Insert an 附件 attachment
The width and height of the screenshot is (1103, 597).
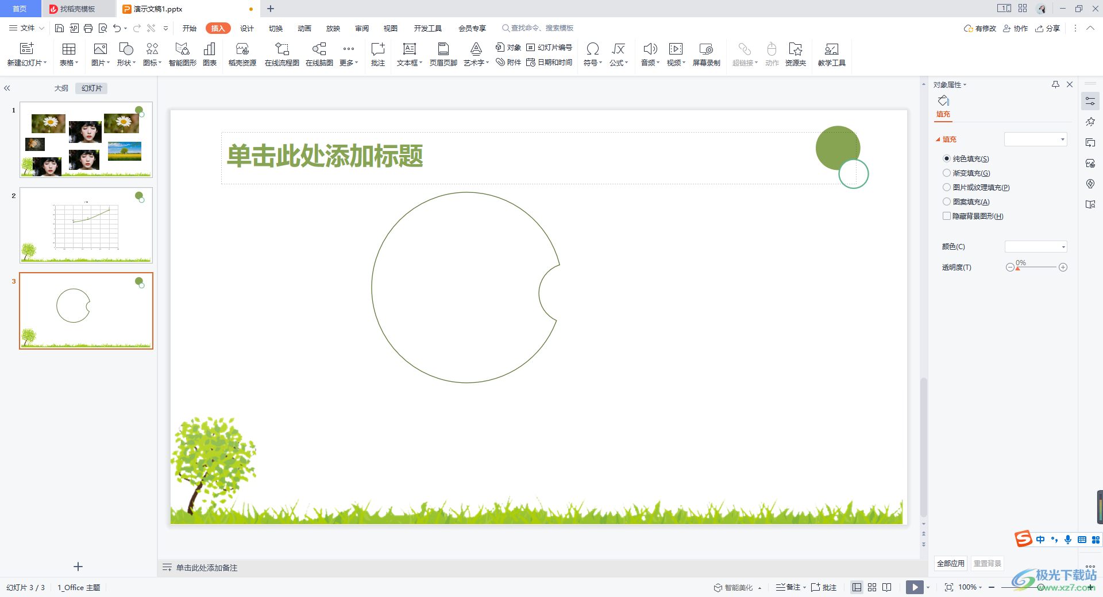click(x=508, y=62)
